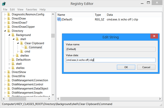Open the Edit menu
The height and width of the screenshot is (108, 164).
(12, 10)
